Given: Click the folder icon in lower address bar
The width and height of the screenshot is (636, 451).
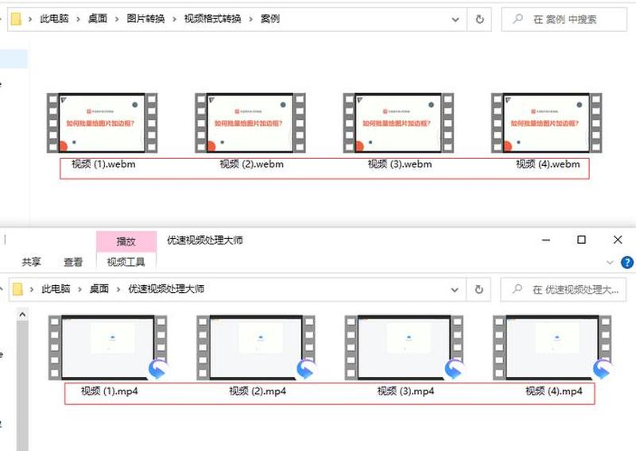Looking at the screenshot, I should pos(17,289).
